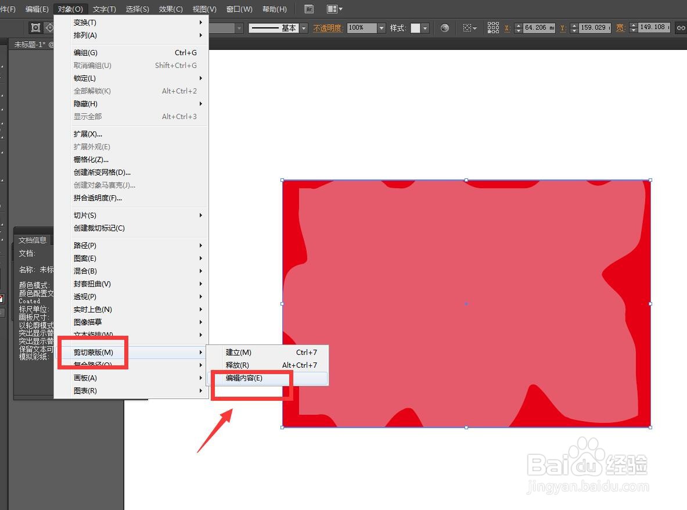This screenshot has height=510, width=687.
Task: Open the 样式 style dropdown arrow
Action: tap(425, 28)
